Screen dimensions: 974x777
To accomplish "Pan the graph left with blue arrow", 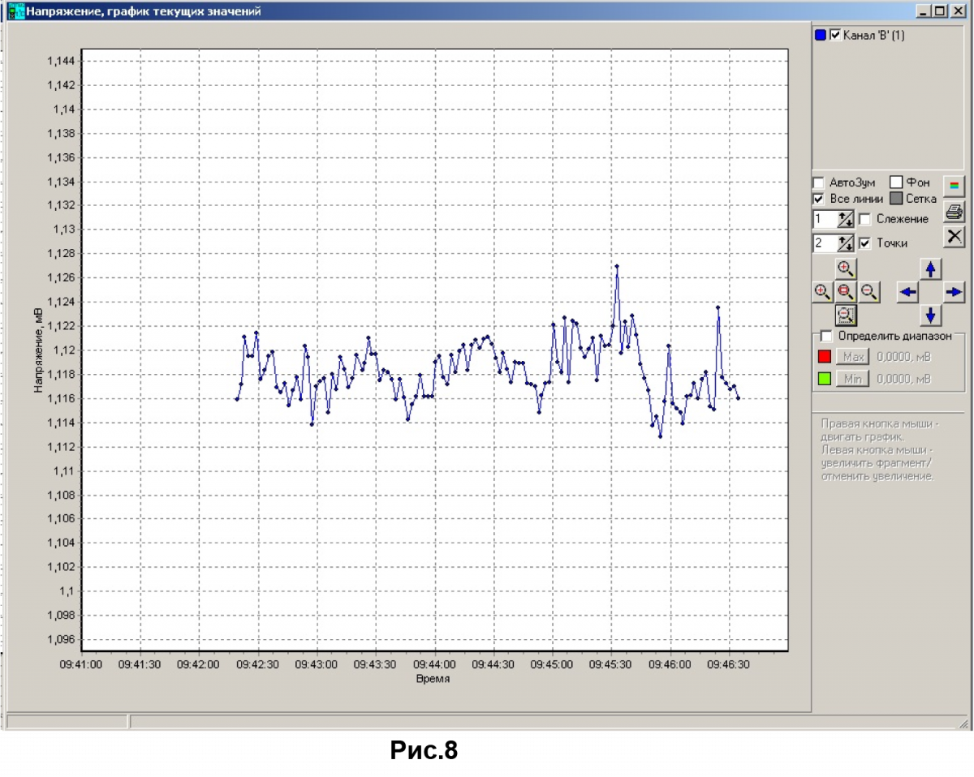I will point(907,292).
